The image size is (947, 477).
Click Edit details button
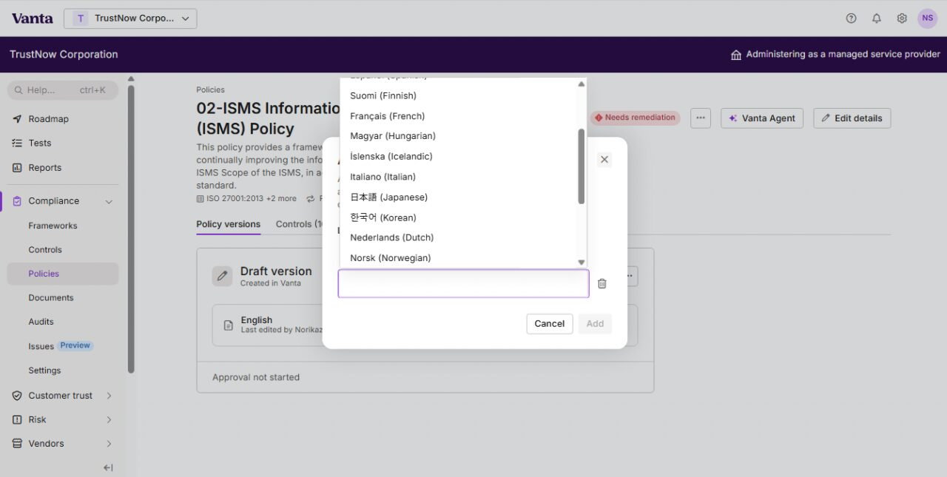pyautogui.click(x=852, y=118)
